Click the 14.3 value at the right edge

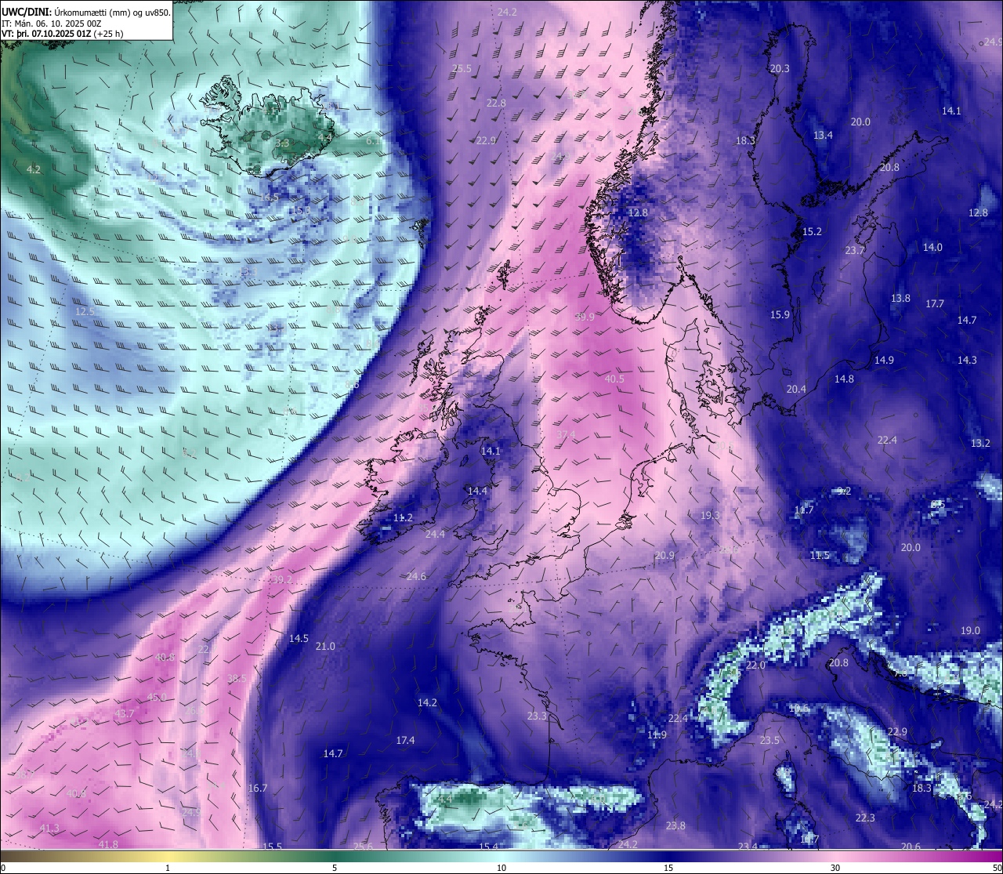[967, 360]
